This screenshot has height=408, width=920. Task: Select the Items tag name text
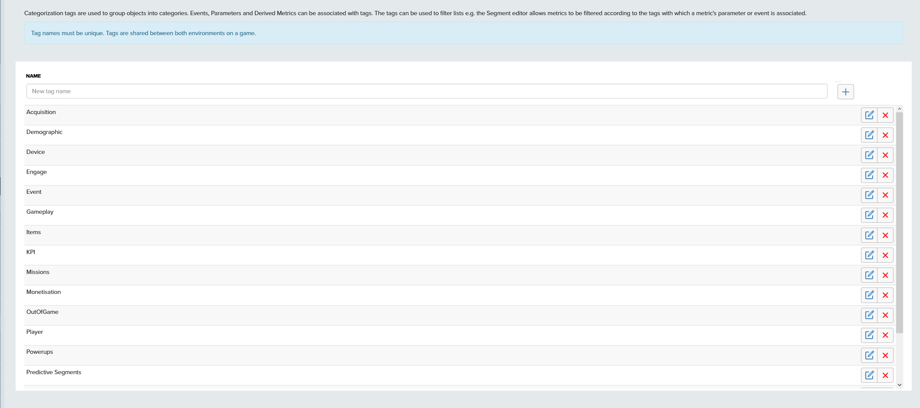coord(33,232)
